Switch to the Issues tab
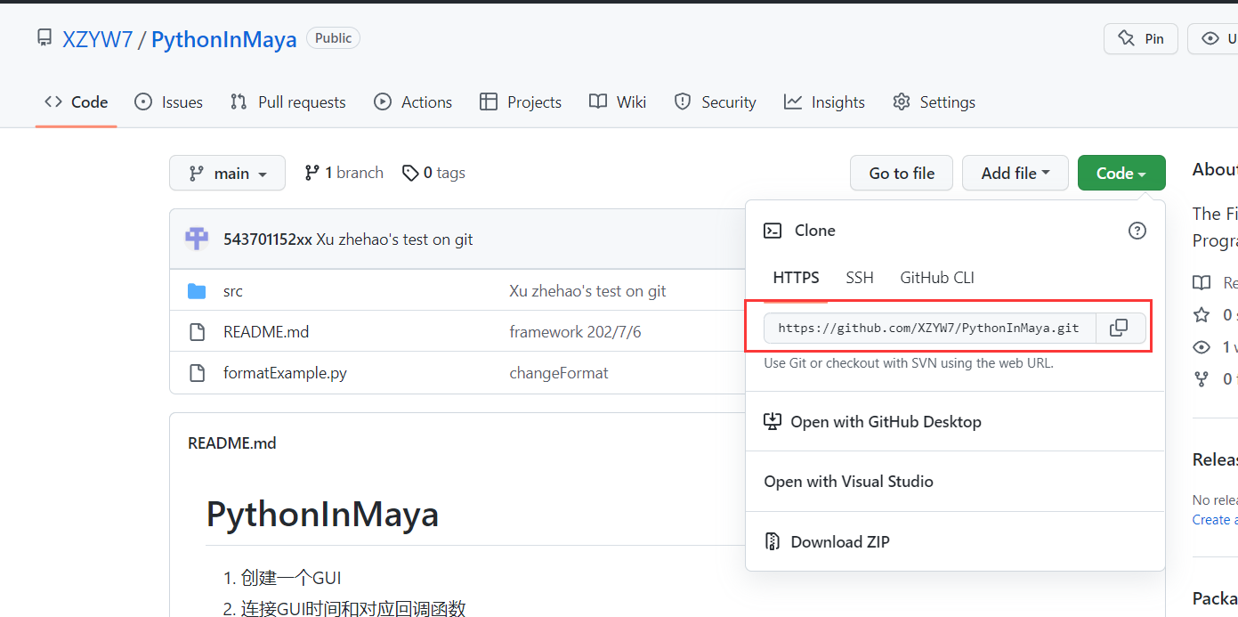Image resolution: width=1238 pixels, height=617 pixels. click(x=169, y=102)
